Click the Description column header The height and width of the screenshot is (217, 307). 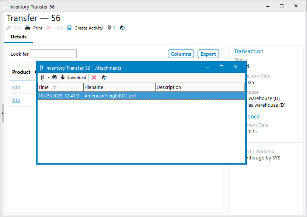[x=200, y=87]
